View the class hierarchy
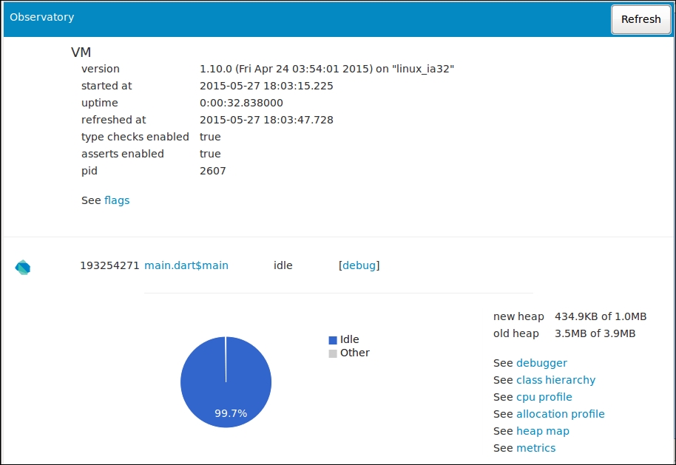The height and width of the screenshot is (465, 676). point(555,379)
